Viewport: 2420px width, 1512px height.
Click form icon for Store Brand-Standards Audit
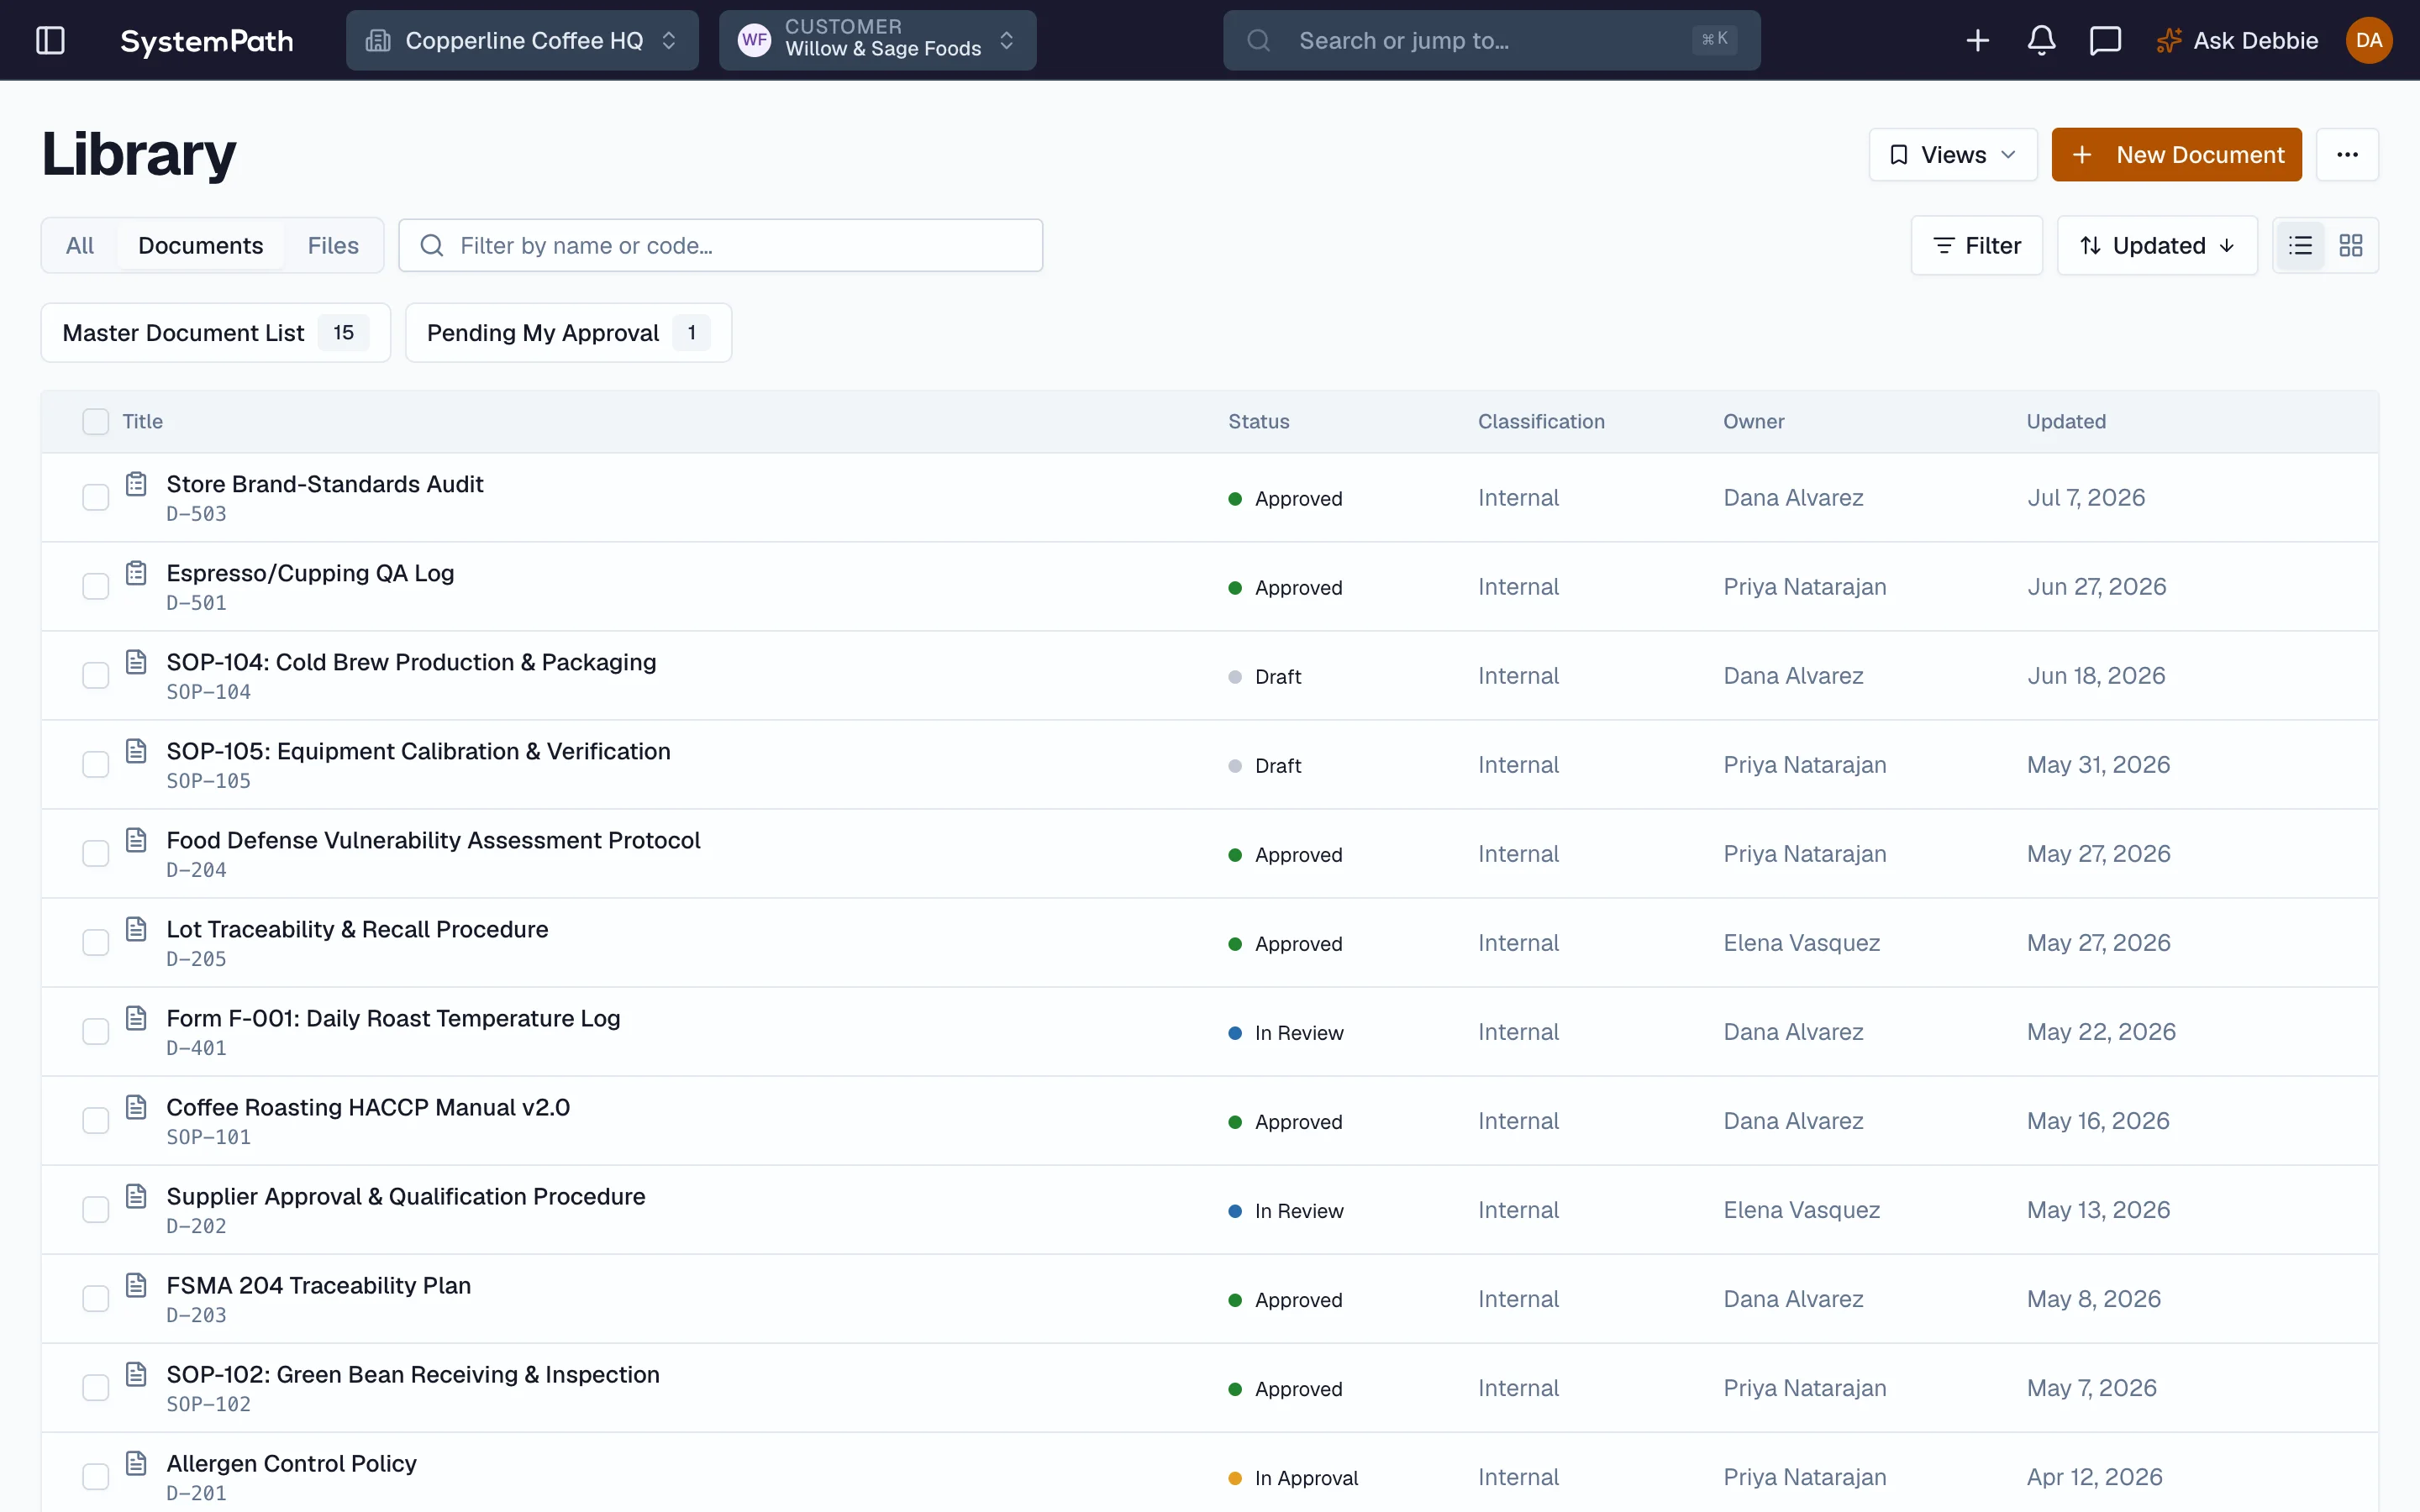[x=137, y=484]
